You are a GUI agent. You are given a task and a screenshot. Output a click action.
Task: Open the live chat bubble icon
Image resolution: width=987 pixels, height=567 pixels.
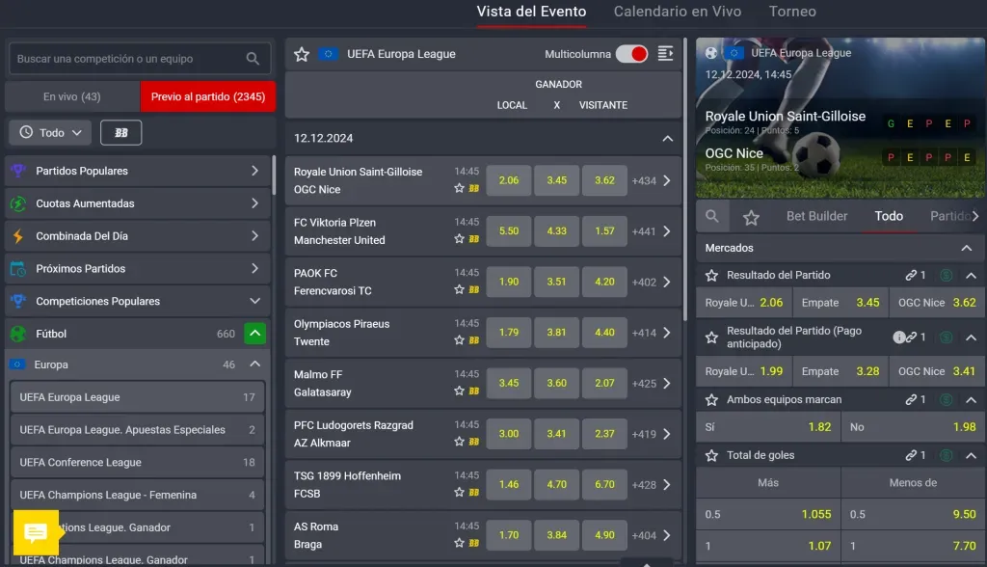(36, 532)
